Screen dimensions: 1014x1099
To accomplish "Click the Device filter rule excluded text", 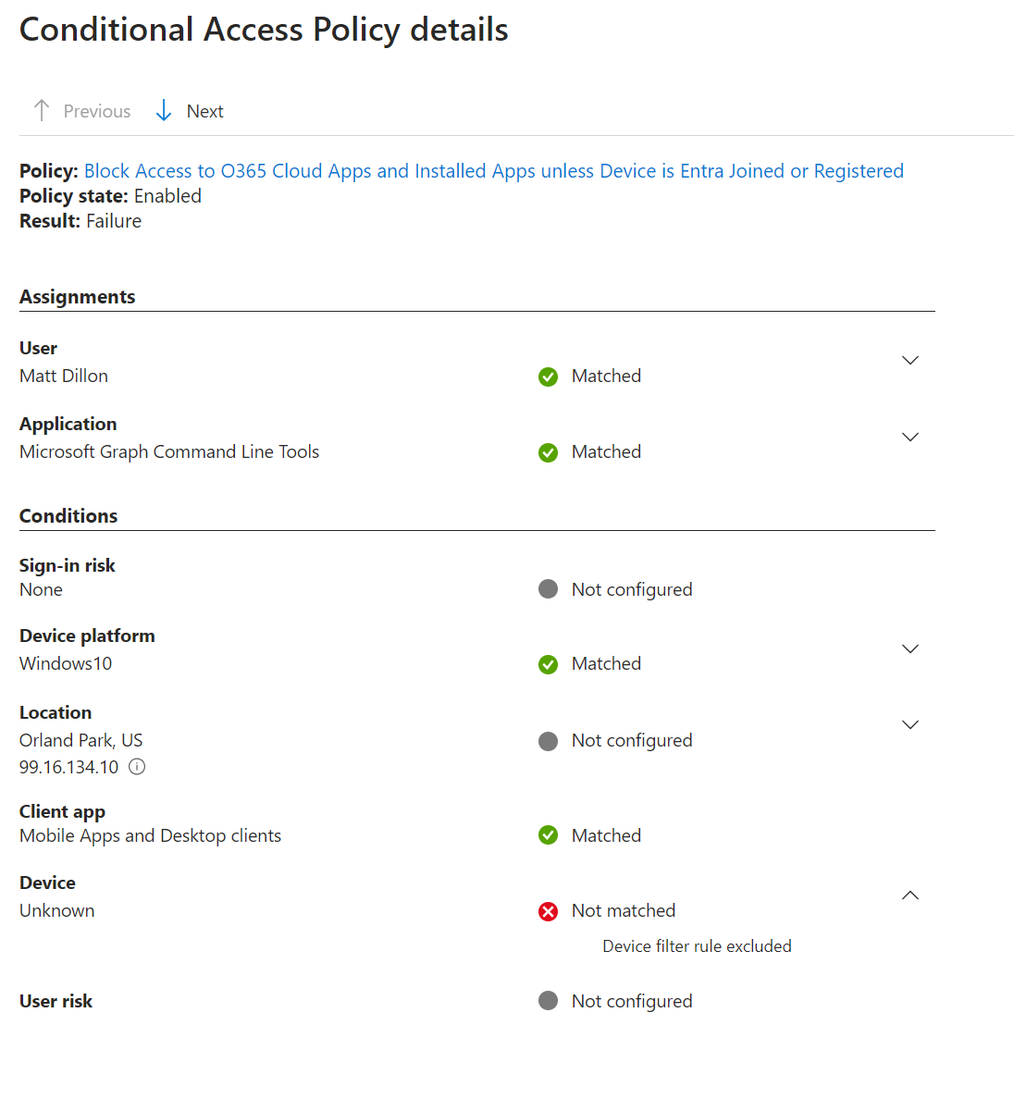I will point(697,946).
